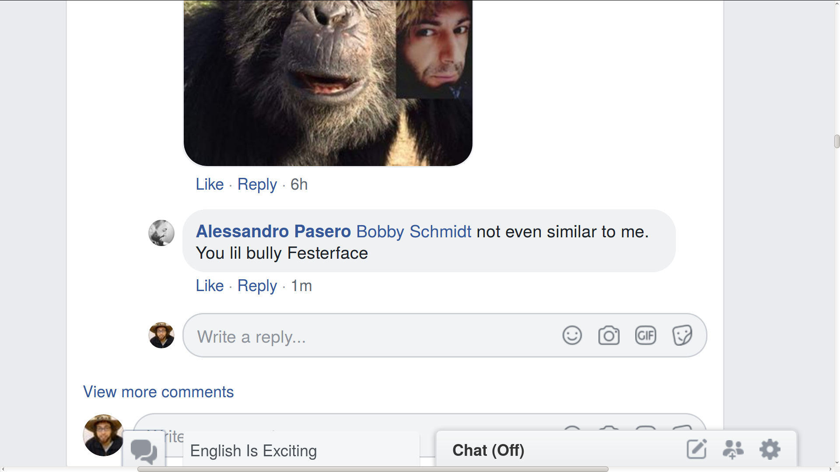Open the sticker picker for the reply
Viewport: 840px width, 472px height.
(x=682, y=335)
